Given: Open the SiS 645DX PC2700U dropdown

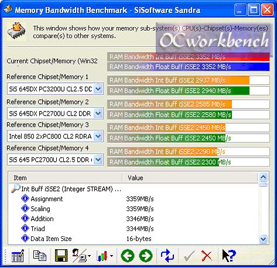Looking at the screenshot, I should coord(98,114).
